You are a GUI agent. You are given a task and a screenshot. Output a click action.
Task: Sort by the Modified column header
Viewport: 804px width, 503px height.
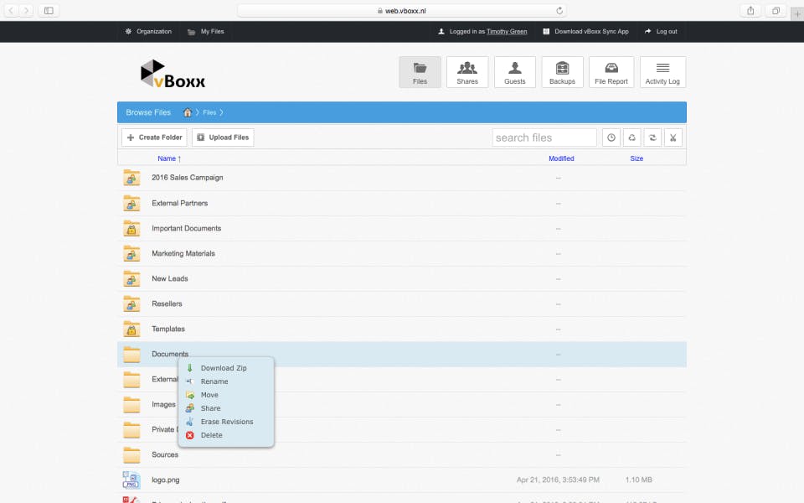pos(561,158)
